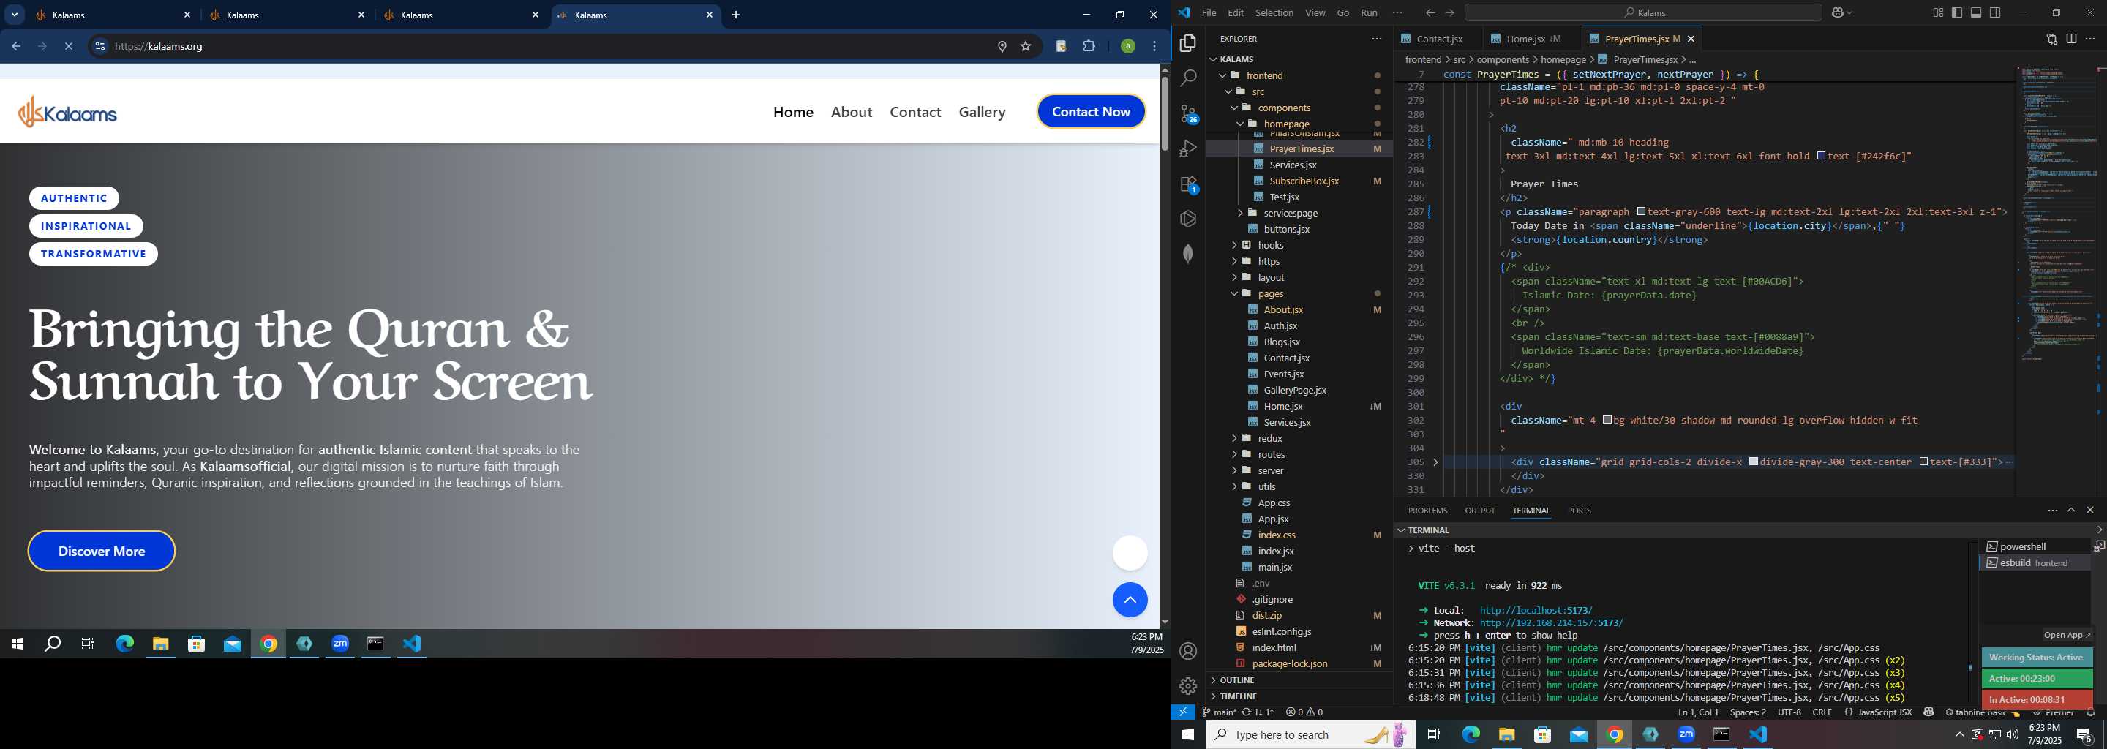This screenshot has width=2107, height=749.
Task: Click the Discover More button
Action: pos(102,551)
